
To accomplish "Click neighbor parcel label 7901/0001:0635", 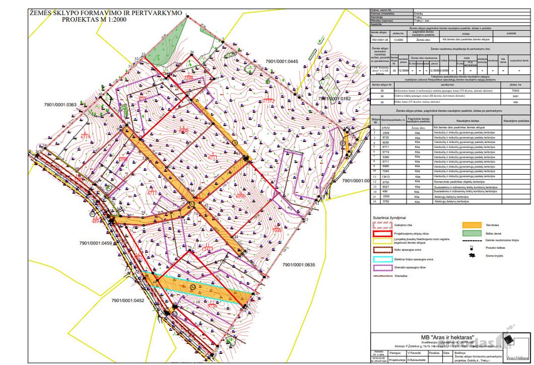I will pyautogui.click(x=299, y=265).
